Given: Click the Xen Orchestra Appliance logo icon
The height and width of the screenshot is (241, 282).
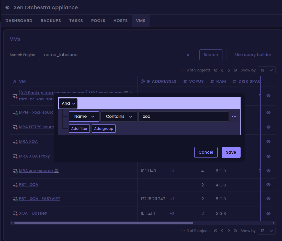Looking at the screenshot, I should pyautogui.click(x=7, y=7).
